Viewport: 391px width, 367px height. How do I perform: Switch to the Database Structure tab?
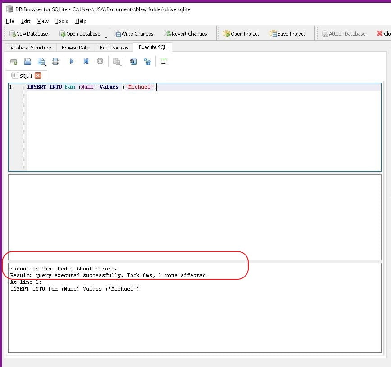click(30, 48)
